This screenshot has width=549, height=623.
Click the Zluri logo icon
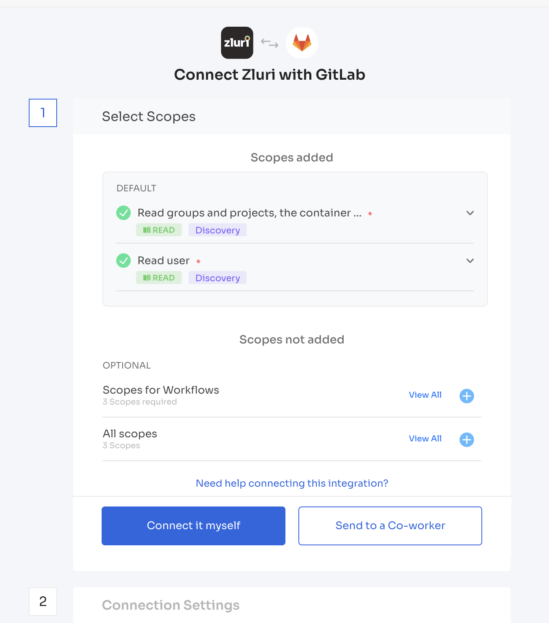(237, 42)
